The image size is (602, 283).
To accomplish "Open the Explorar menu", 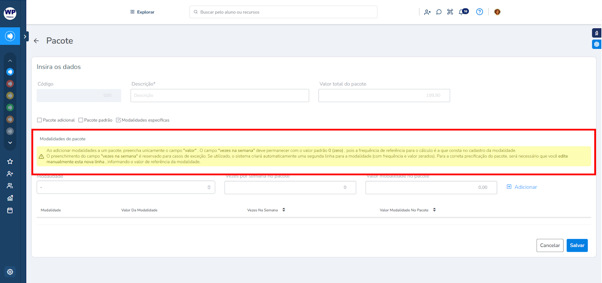I will [142, 12].
